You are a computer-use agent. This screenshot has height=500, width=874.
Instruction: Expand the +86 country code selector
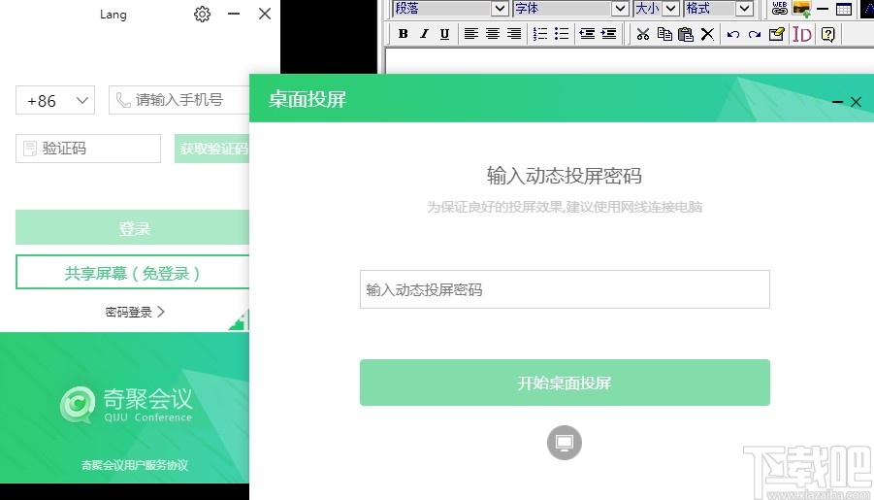(55, 100)
